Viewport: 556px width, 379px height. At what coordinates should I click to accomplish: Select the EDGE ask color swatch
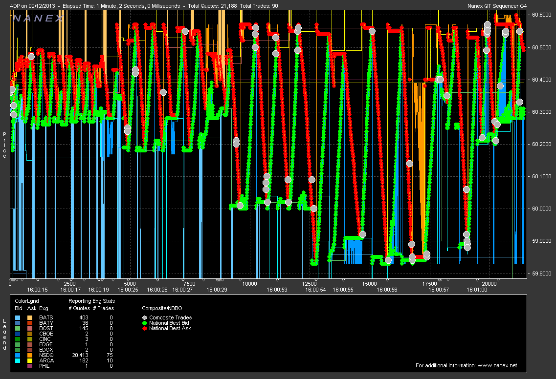[30, 344]
